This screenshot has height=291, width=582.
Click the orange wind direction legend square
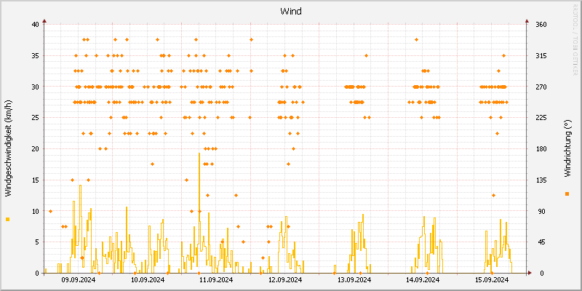click(567, 194)
